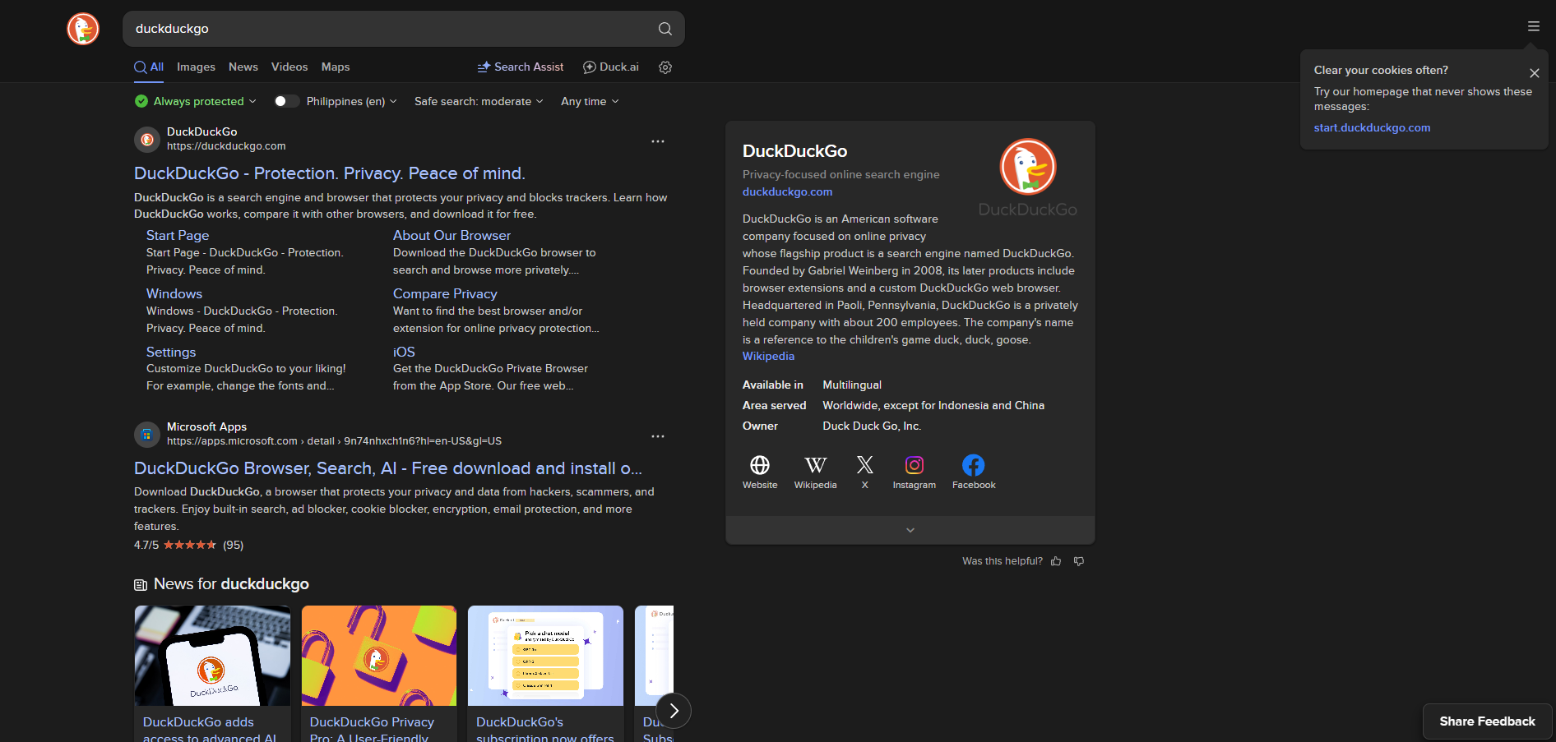This screenshot has height=742, width=1556.
Task: Click the thumbs down feedback icon
Action: (x=1079, y=561)
